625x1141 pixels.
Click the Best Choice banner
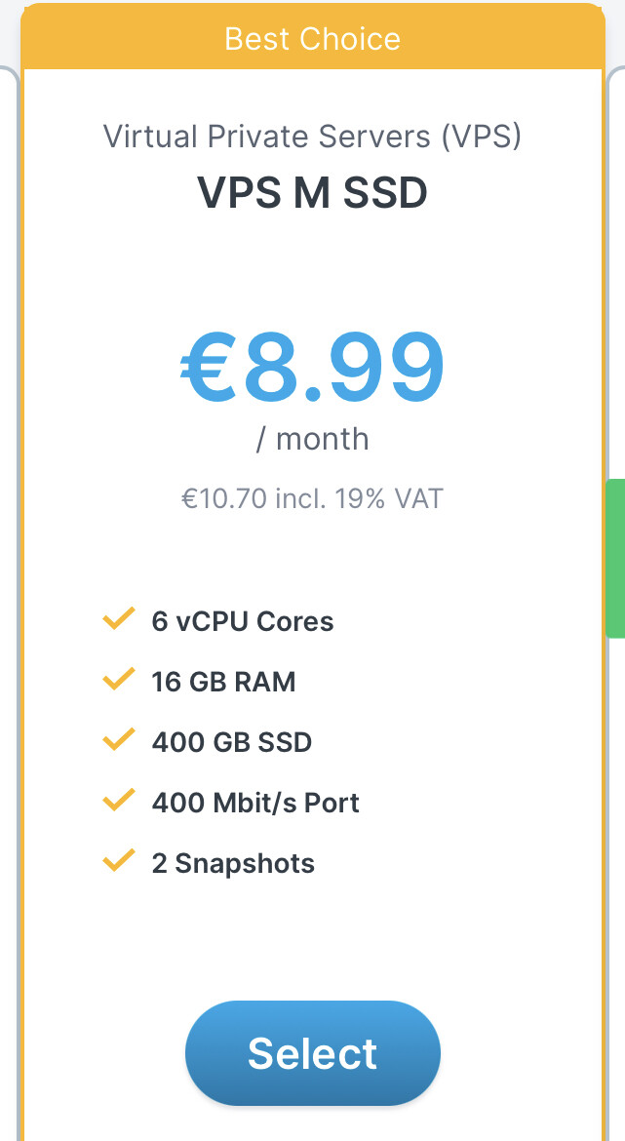(313, 38)
